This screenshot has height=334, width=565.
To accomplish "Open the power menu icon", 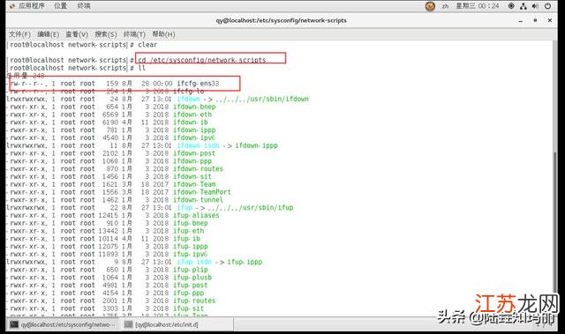I will (x=547, y=6).
